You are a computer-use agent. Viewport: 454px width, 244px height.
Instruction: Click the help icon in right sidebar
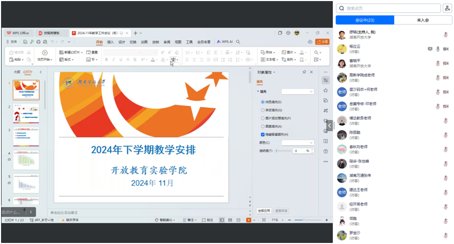[x=327, y=151]
